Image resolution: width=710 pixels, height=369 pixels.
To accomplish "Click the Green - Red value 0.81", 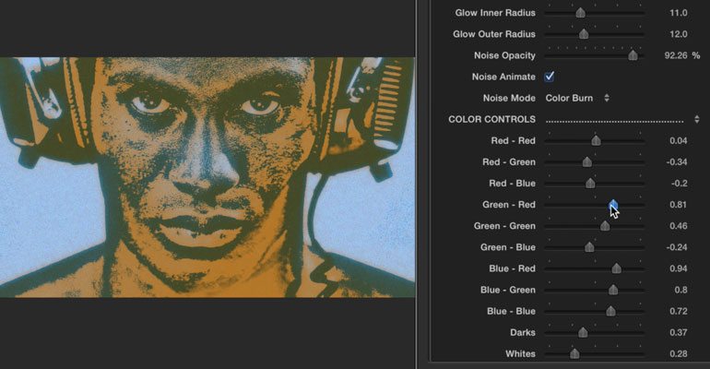I will (679, 205).
